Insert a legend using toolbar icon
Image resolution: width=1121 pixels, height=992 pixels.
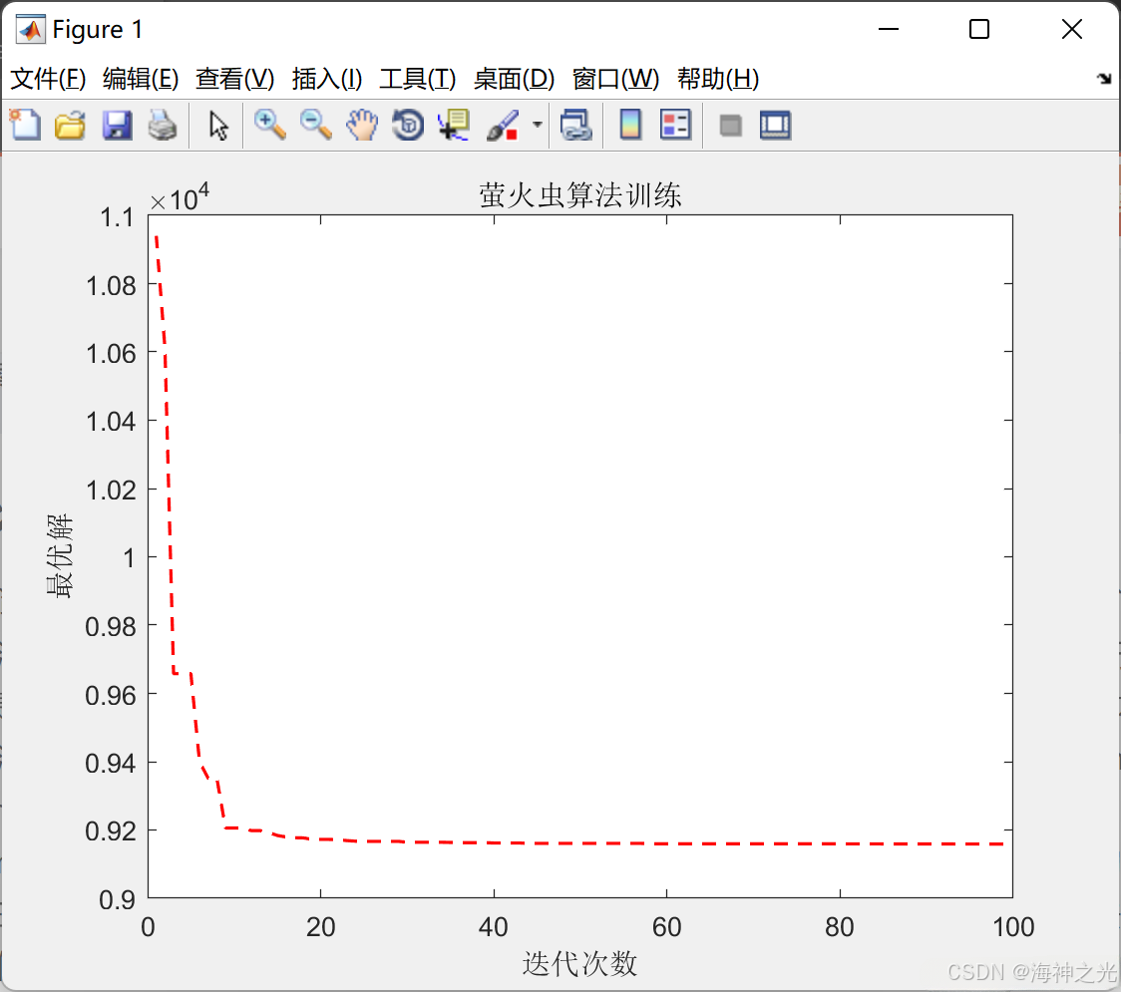click(675, 125)
